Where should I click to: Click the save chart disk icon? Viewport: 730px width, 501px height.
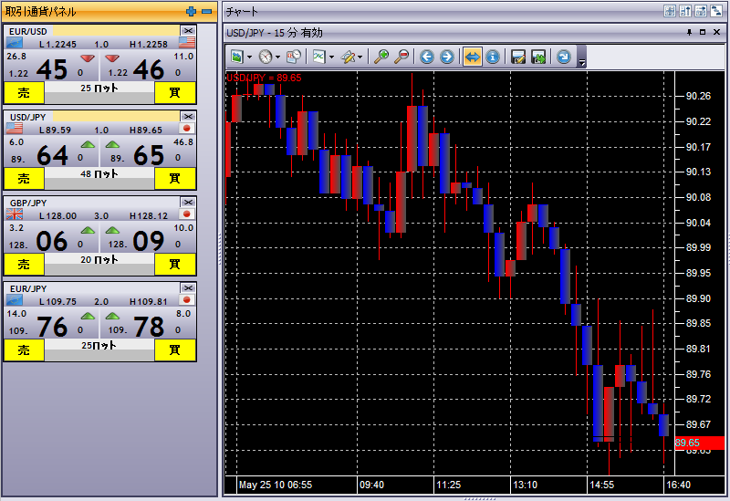(x=518, y=57)
